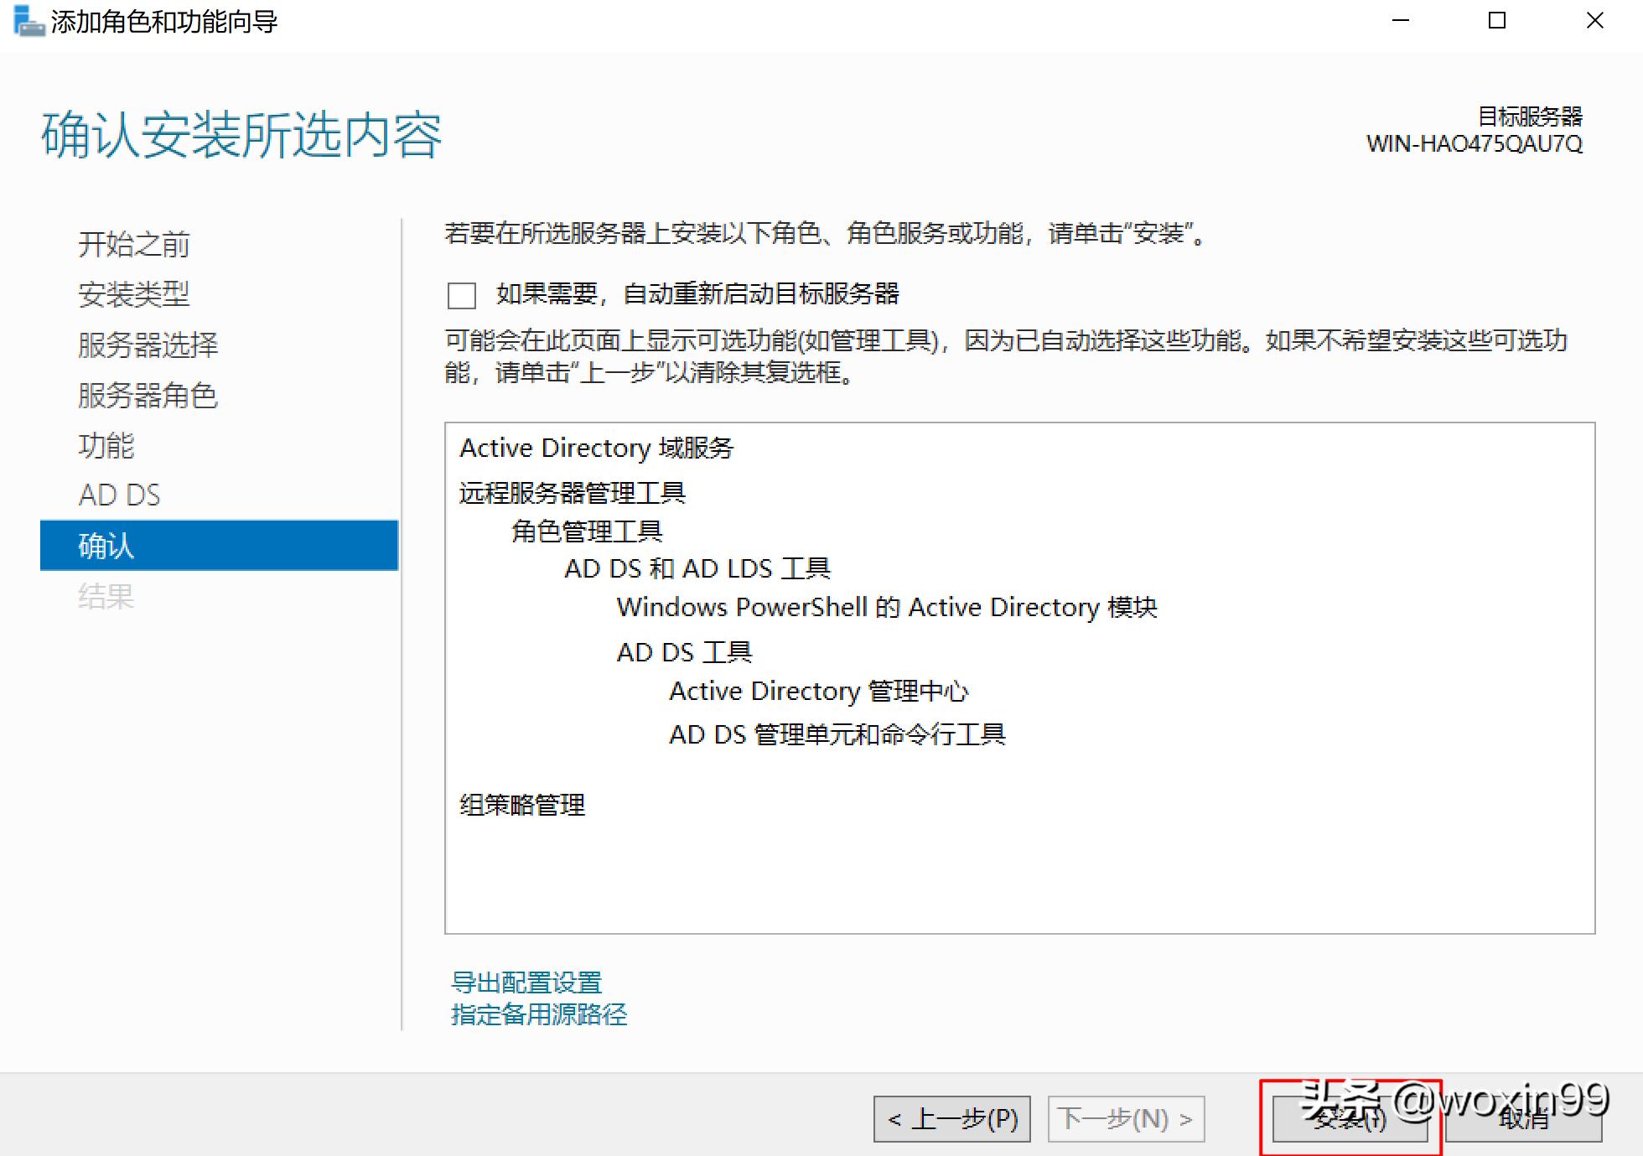Click the 取消 button
The width and height of the screenshot is (1643, 1156).
coord(1526,1118)
